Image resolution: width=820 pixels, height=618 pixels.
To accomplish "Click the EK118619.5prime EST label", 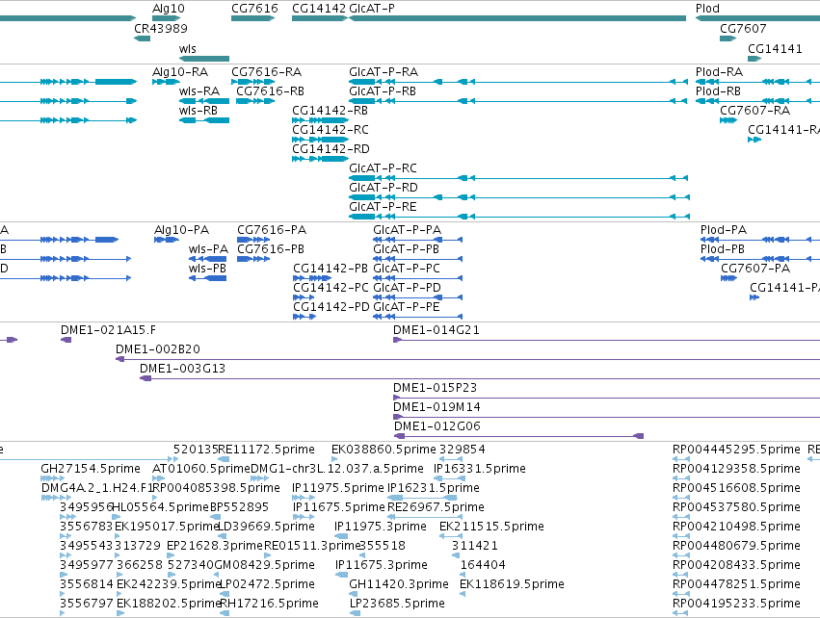I will point(512,584).
